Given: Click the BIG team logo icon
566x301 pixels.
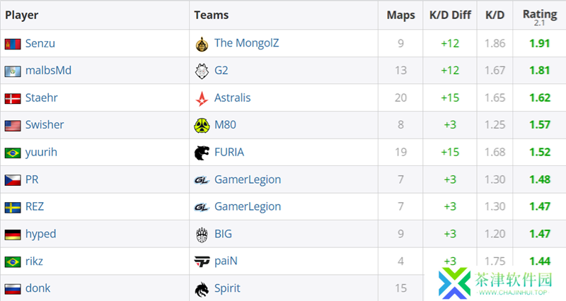Looking at the screenshot, I should click(x=202, y=235).
